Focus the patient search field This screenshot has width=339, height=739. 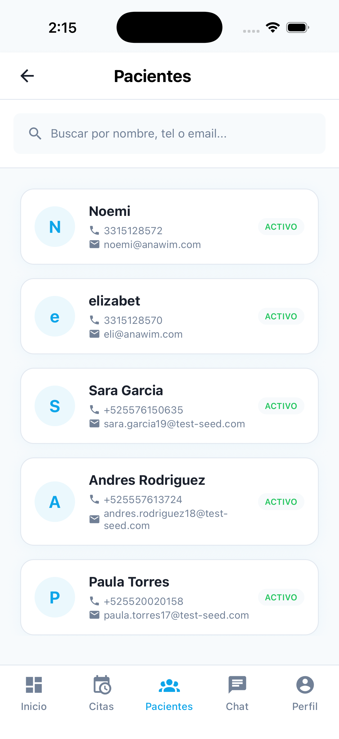coord(177,134)
